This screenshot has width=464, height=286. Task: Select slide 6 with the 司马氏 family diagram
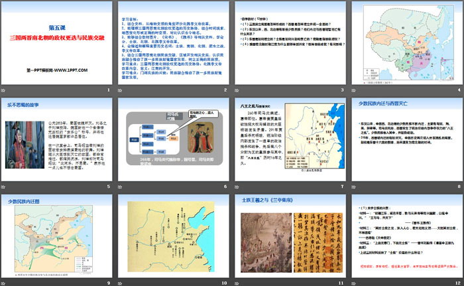(174, 139)
